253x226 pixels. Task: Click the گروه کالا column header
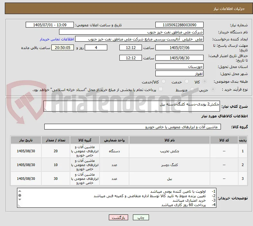[x=85, y=140]
